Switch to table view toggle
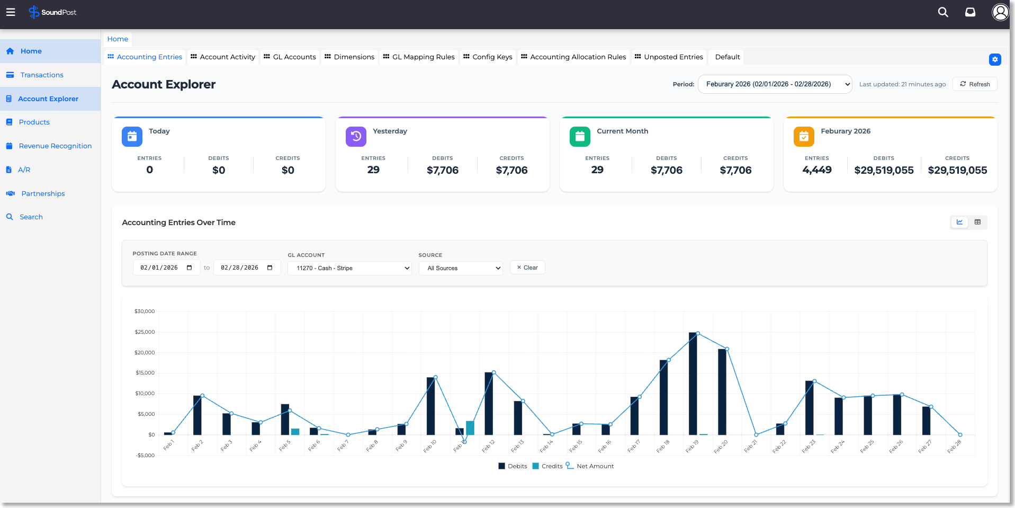 click(x=977, y=222)
